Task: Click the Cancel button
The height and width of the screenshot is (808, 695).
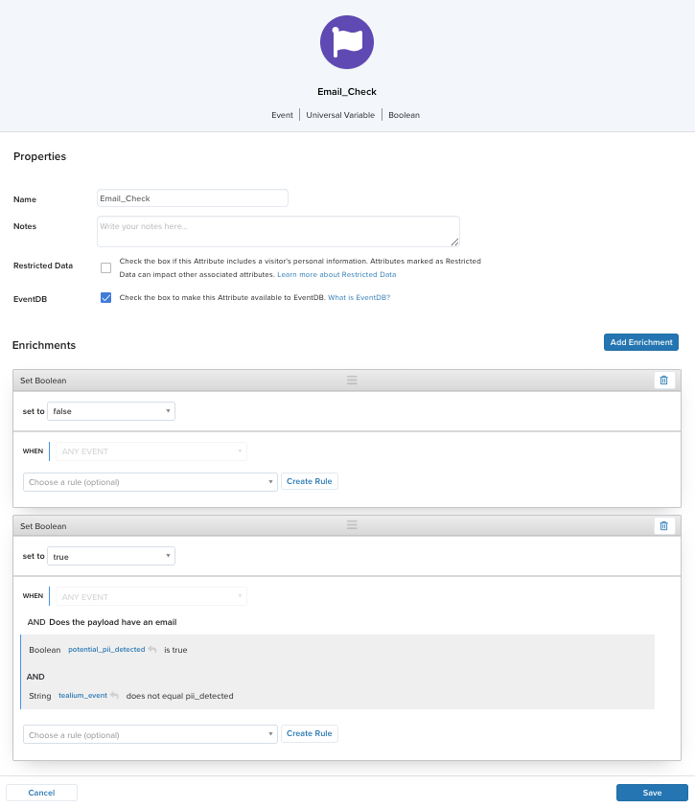Action: point(41,793)
